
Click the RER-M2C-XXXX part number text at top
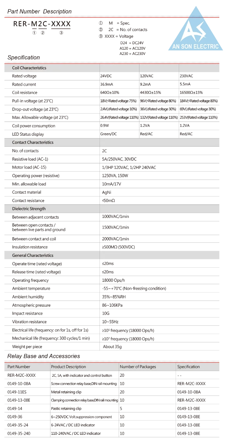pyautogui.click(x=42, y=24)
